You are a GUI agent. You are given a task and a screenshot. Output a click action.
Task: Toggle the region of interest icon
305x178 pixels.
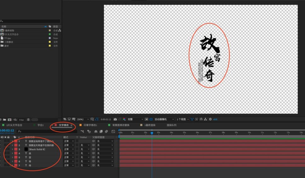(147, 119)
